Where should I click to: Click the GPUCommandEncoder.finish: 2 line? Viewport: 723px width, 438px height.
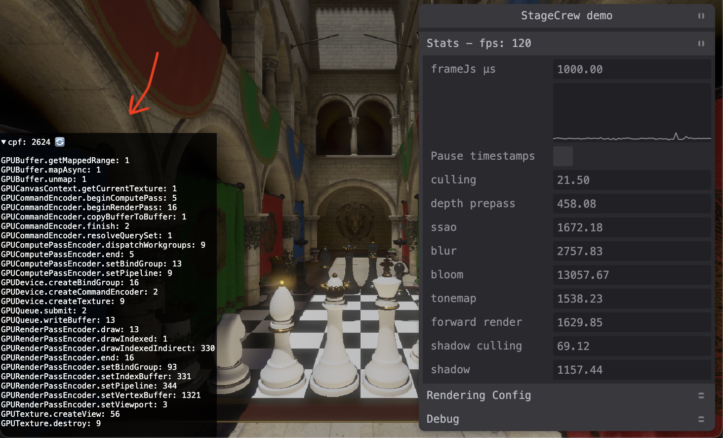65,226
